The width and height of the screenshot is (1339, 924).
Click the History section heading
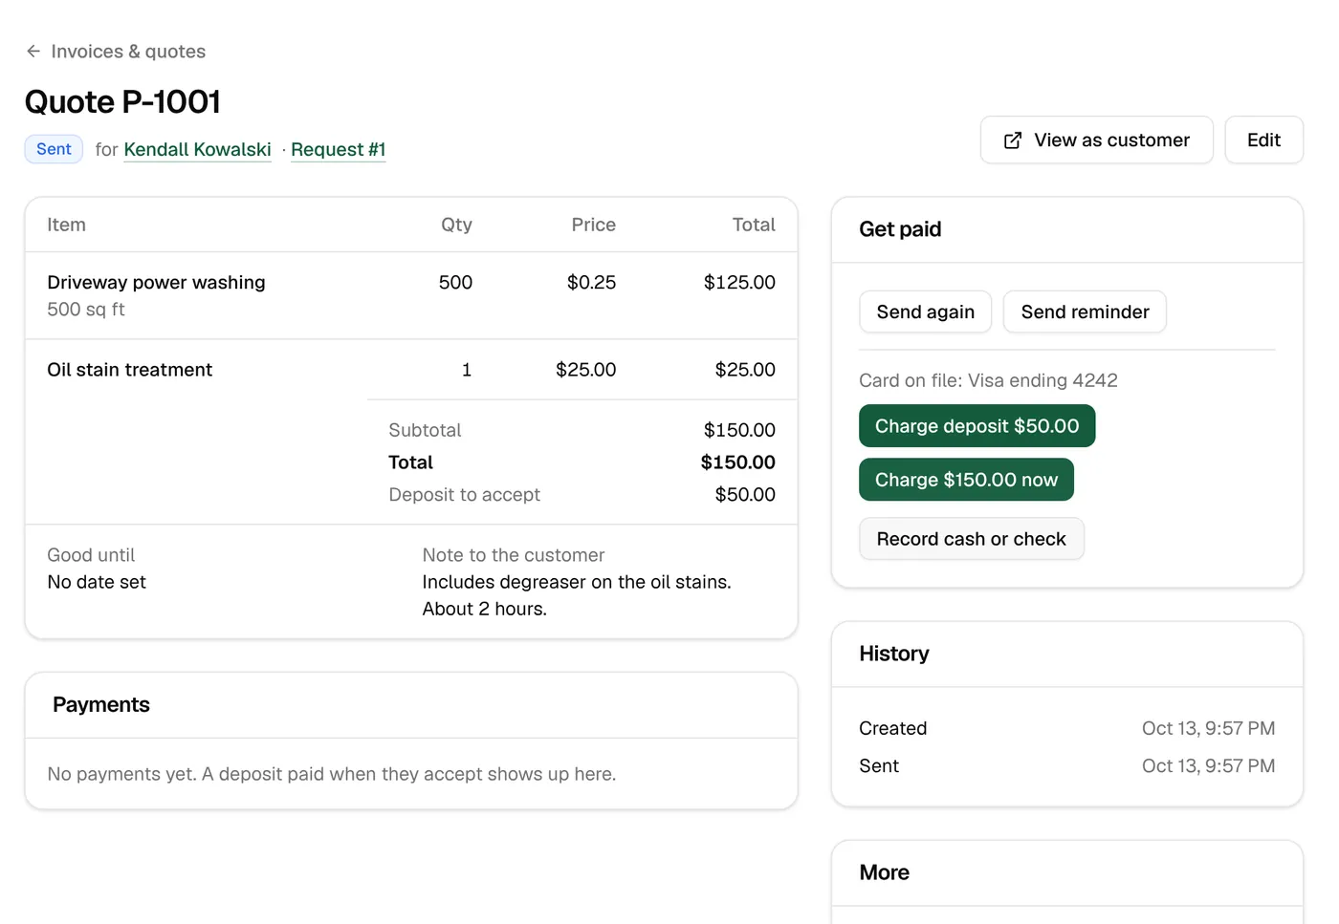pyautogui.click(x=893, y=654)
